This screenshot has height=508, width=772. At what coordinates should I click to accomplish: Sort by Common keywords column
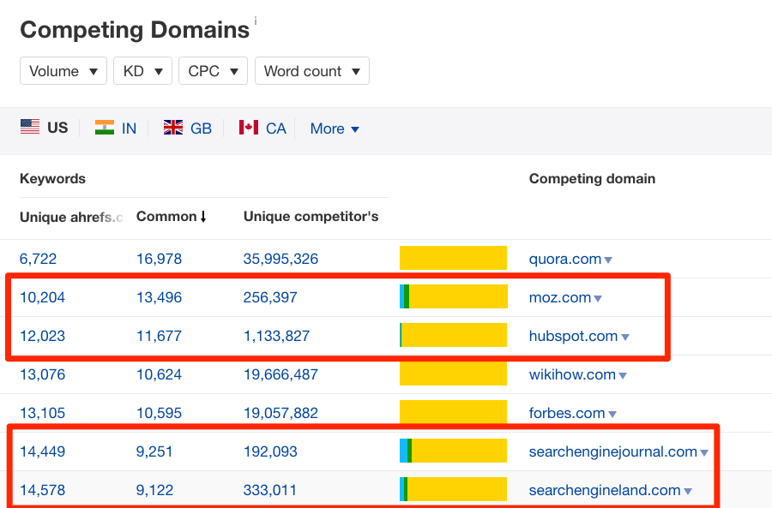171,217
